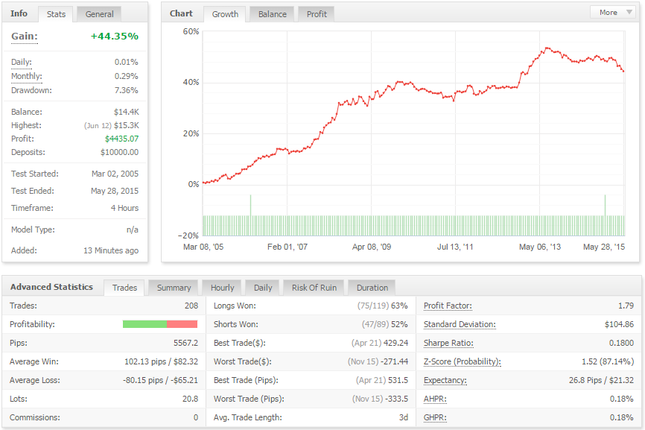Open the More dropdown arrow in the chart panel
The image size is (645, 430).
point(629,13)
